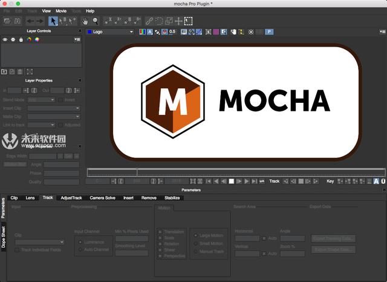This screenshot has height=282, width=387.
Task: Click the 0.5 matte opacity value
Action: point(172,32)
